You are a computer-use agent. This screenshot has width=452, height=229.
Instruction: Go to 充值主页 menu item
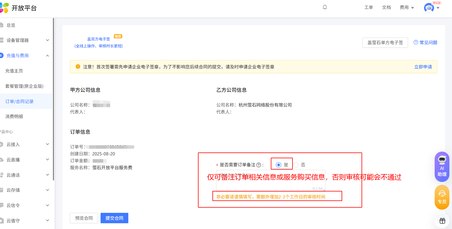point(14,71)
